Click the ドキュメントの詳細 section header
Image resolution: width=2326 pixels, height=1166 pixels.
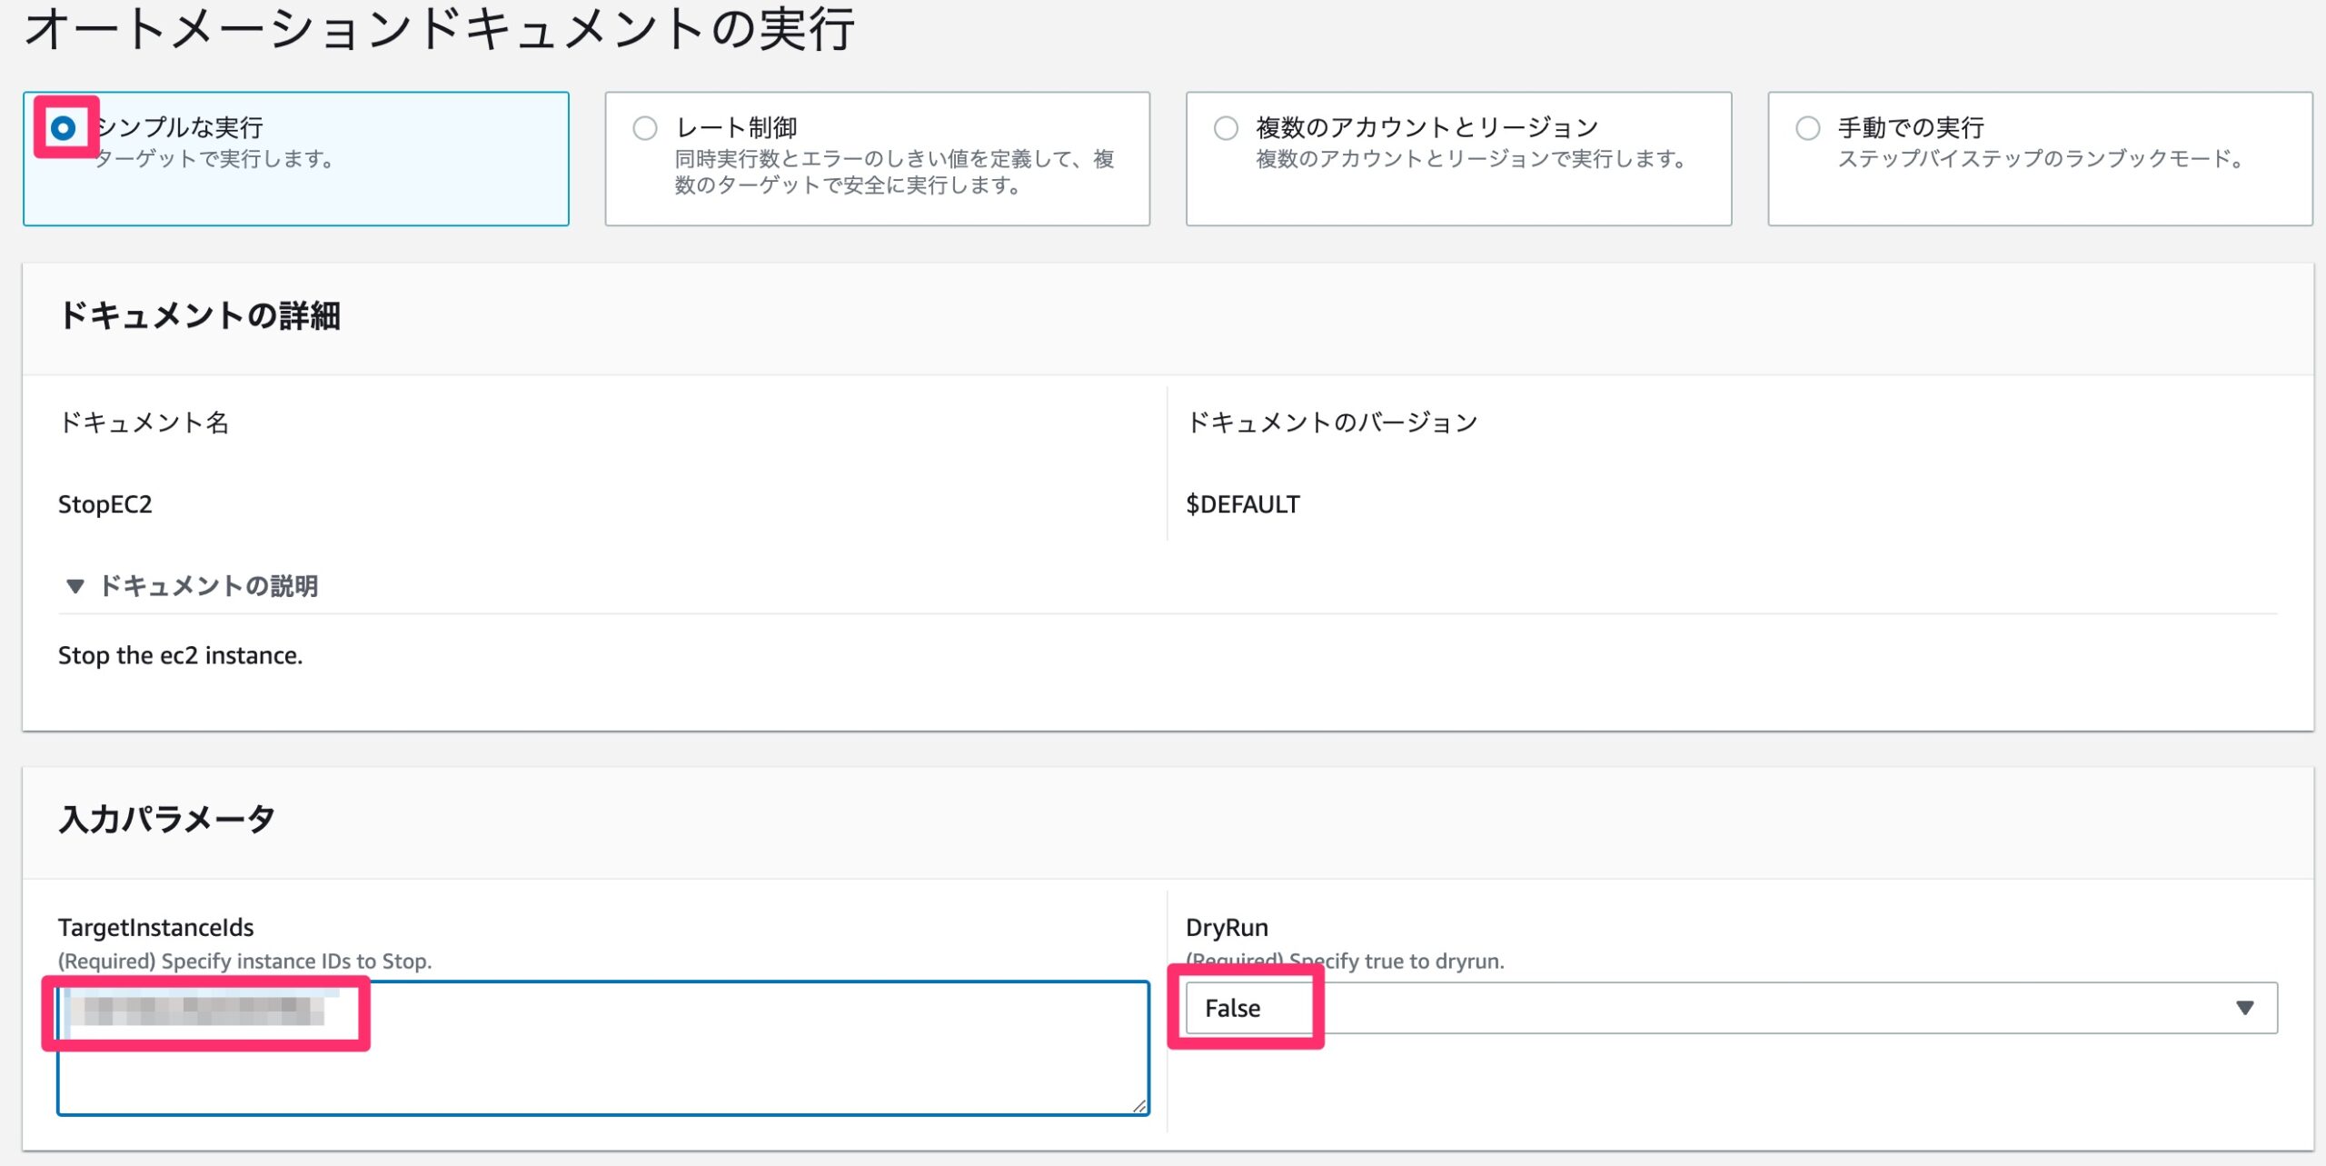pyautogui.click(x=200, y=316)
